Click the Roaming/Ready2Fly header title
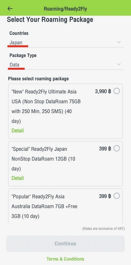 (65, 9)
